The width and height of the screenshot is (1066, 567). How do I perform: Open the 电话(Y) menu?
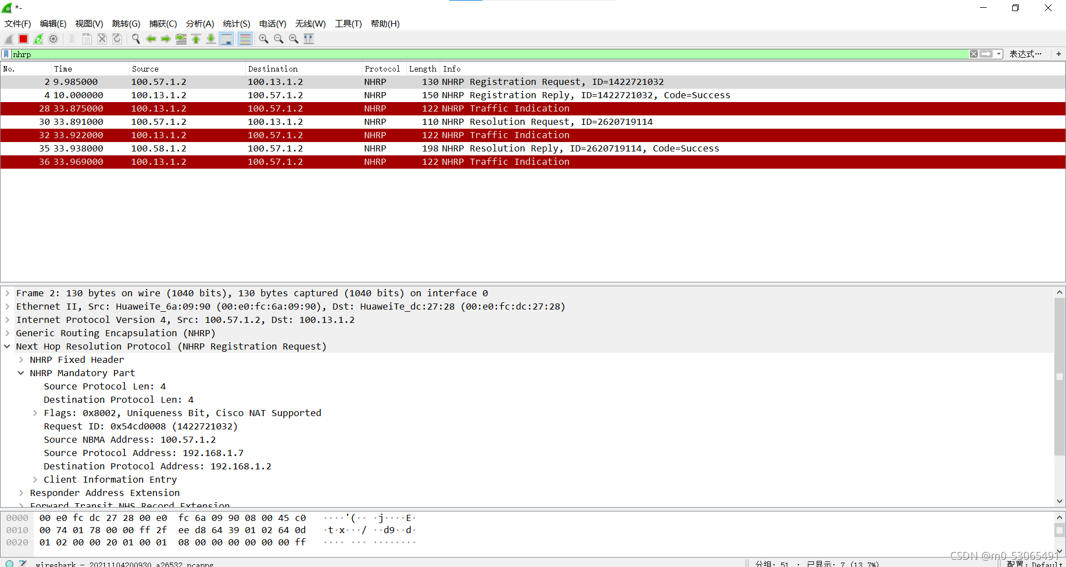click(x=273, y=24)
